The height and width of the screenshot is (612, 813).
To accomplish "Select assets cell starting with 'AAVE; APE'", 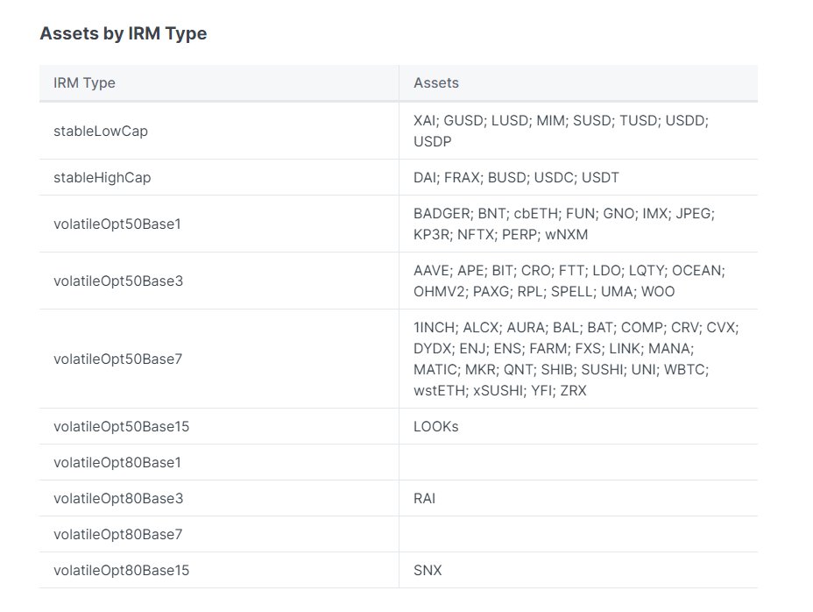I will coord(578,281).
